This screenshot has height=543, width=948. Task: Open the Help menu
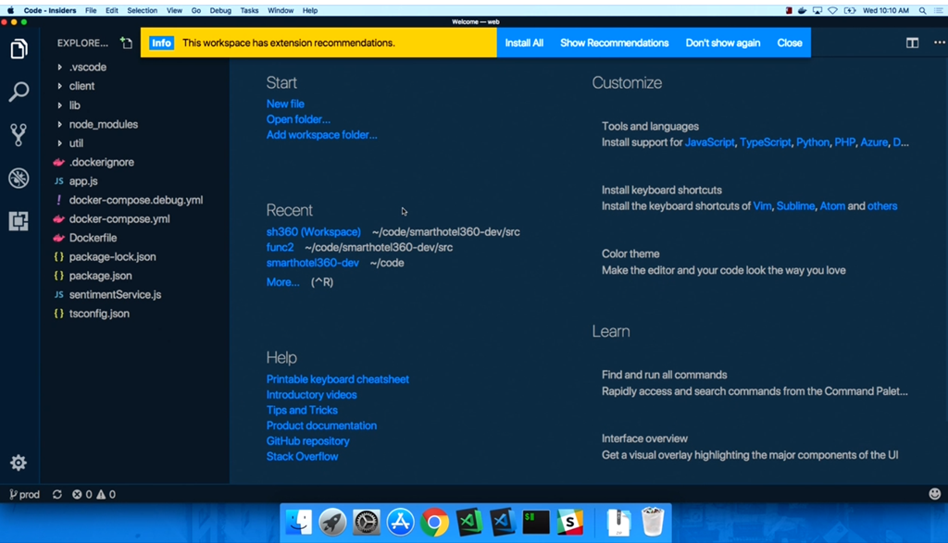click(x=310, y=10)
